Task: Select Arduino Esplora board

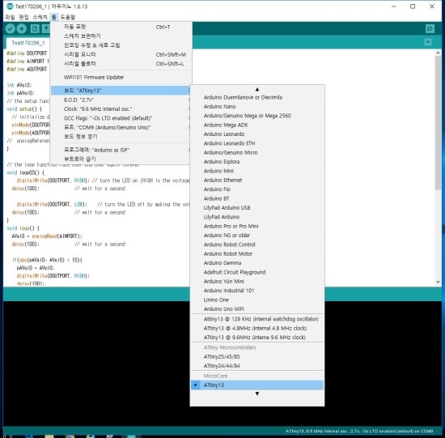Action: coord(257,162)
